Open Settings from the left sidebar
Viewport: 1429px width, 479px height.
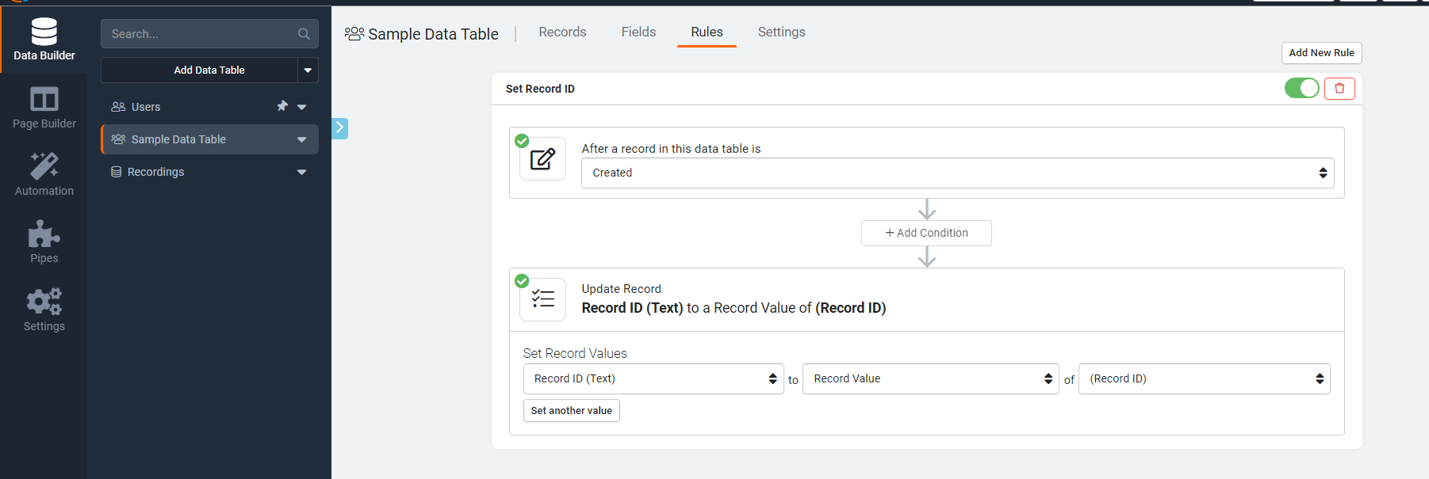(x=44, y=310)
